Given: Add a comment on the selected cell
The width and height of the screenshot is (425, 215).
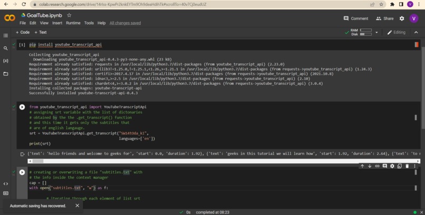Looking at the screenshot, I should (x=384, y=166).
